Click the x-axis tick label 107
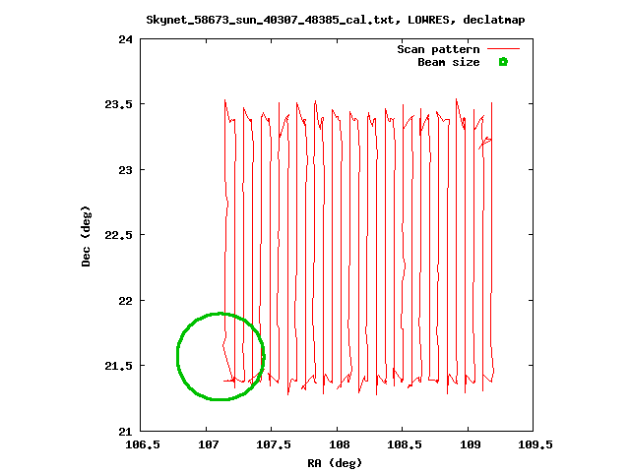Image resolution: width=630 pixels, height=472 pixels. [209, 444]
